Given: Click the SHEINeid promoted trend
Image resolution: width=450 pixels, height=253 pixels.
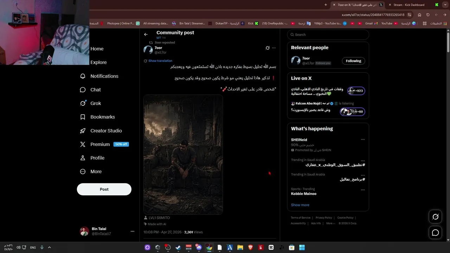Looking at the screenshot, I should pyautogui.click(x=299, y=140).
